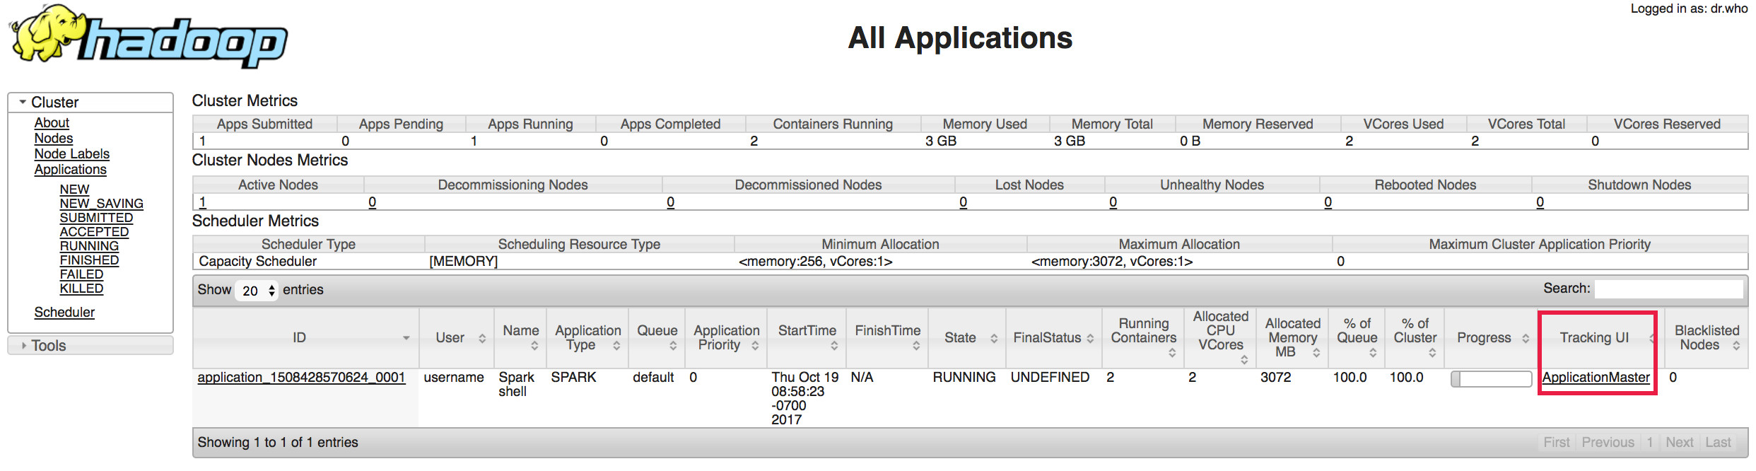Image resolution: width=1756 pixels, height=471 pixels.
Task: Sort by FinalStatus column sort icon
Action: point(1090,339)
